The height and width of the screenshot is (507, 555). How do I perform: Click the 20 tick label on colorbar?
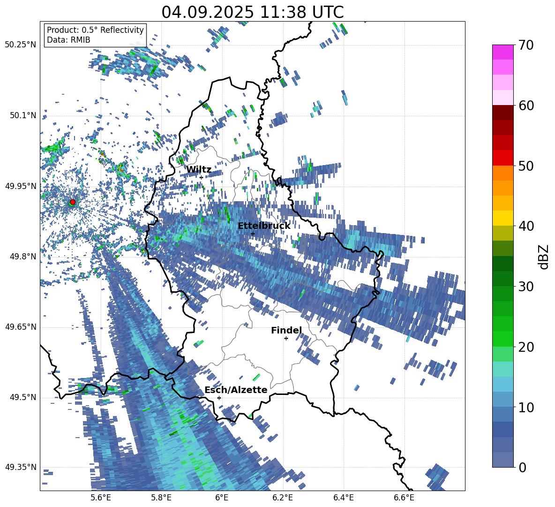click(525, 347)
